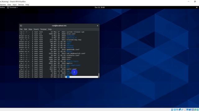Open the Terminal menu in terminal menubar
Image resolution: width=199 pixels, height=111 pixels.
coord(43,29)
